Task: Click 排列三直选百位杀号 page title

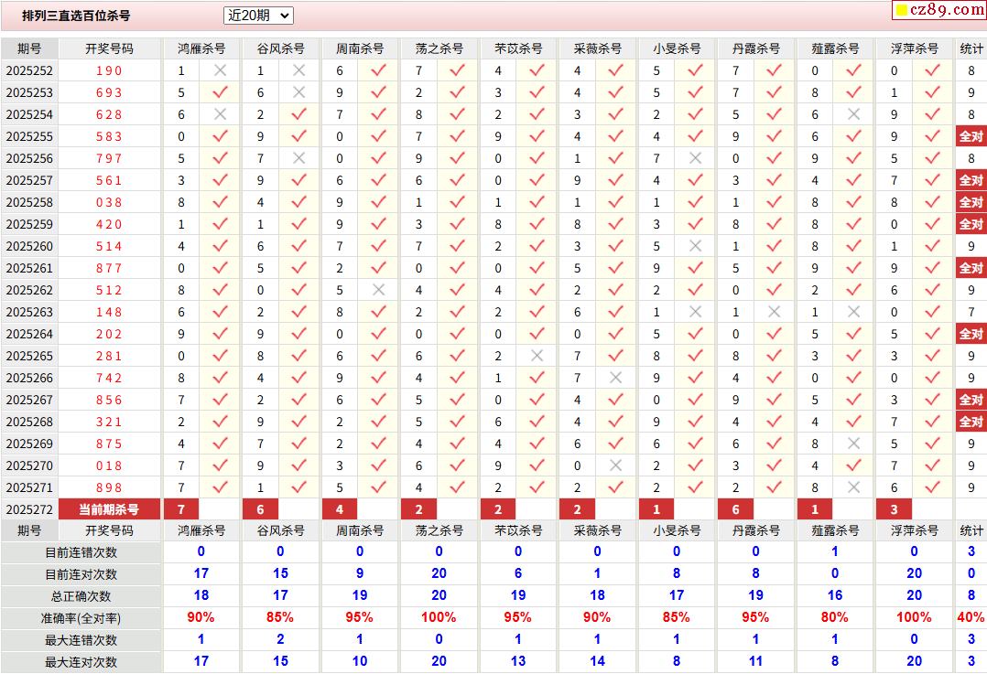Action: pyautogui.click(x=76, y=16)
